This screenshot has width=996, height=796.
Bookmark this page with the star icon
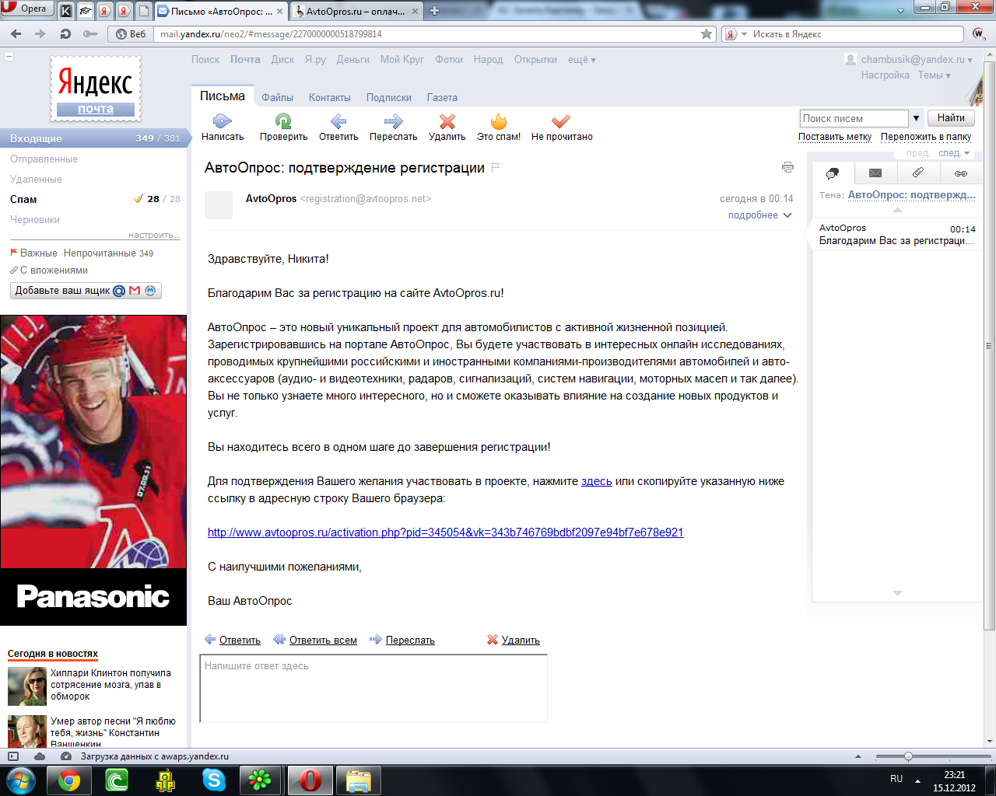(707, 34)
